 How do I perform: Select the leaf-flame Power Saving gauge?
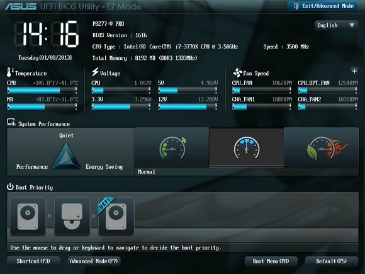(322, 147)
